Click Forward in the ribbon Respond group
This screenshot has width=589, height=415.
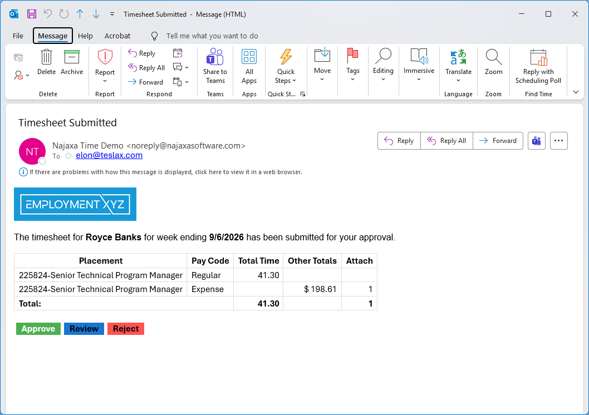coord(146,82)
